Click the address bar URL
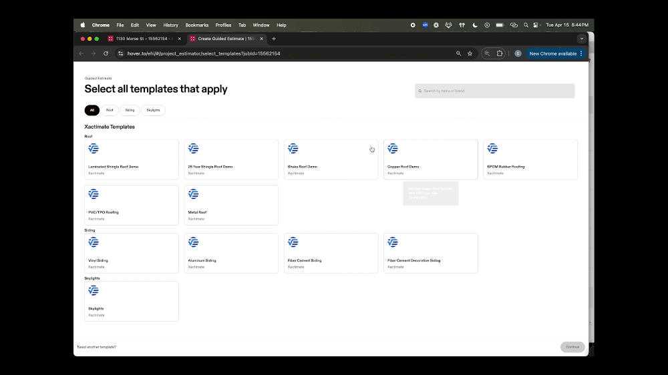 click(204, 53)
